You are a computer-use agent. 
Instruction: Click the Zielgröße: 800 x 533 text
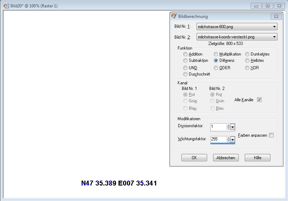point(225,44)
